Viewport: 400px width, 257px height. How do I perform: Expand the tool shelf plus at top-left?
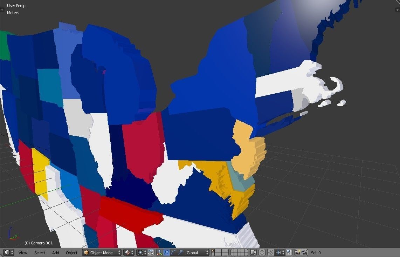[x=2, y=10]
